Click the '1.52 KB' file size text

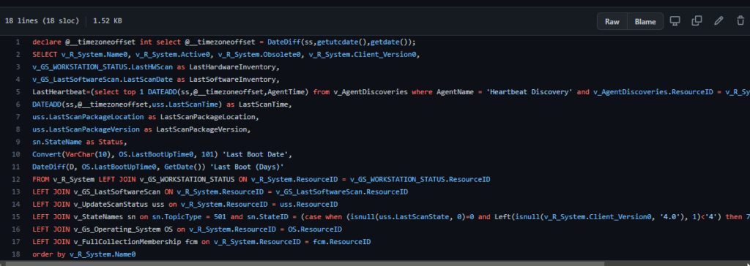[107, 21]
